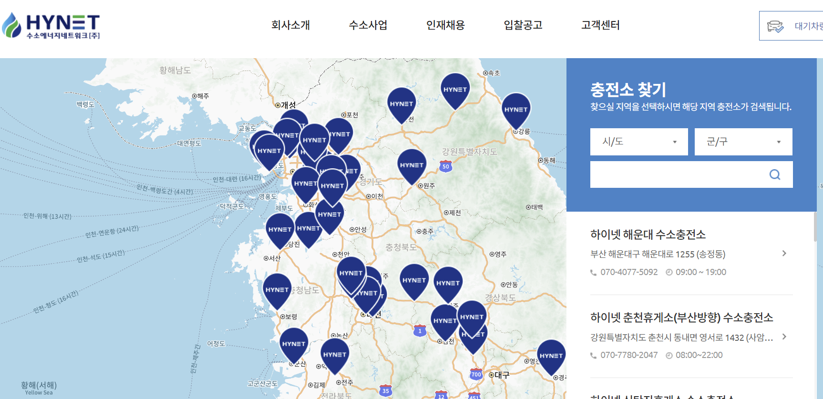This screenshot has width=823, height=399.
Task: Click hours text 09:00 ~ 19:00
Action: click(x=700, y=272)
